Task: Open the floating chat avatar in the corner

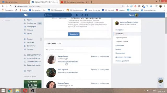Action: click(x=160, y=80)
